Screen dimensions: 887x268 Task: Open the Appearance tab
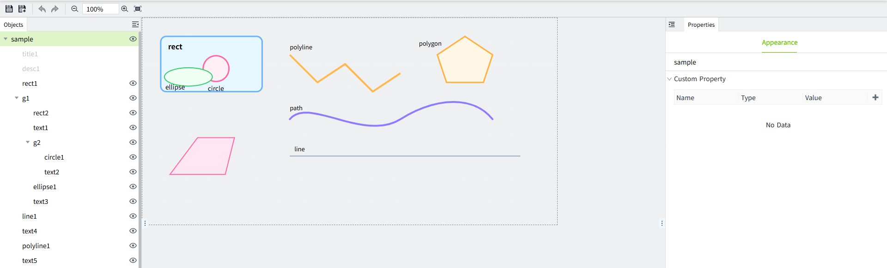coord(779,42)
